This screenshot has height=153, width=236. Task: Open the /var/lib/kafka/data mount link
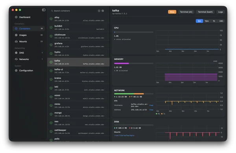coord(124,135)
